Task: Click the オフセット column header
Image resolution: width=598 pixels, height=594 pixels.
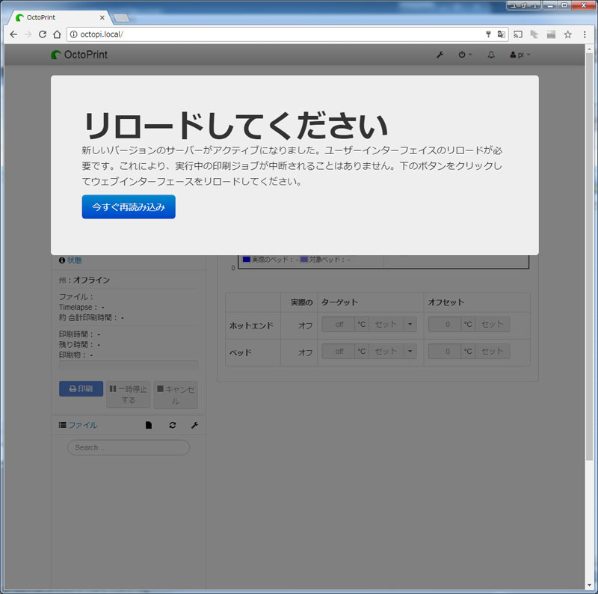Action: (x=446, y=302)
